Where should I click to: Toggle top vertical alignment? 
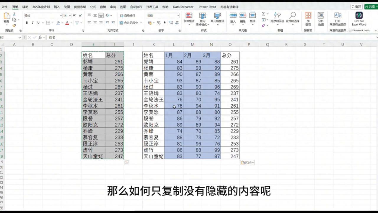[x=89, y=15]
